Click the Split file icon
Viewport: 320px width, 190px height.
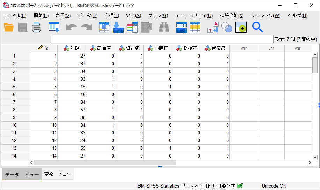point(181,27)
